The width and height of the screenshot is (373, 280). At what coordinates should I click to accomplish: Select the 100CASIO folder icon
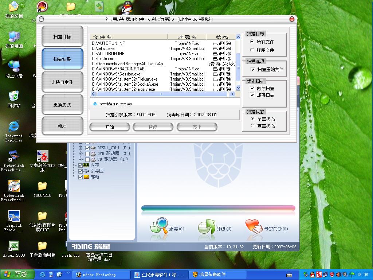pyautogui.click(x=42, y=189)
